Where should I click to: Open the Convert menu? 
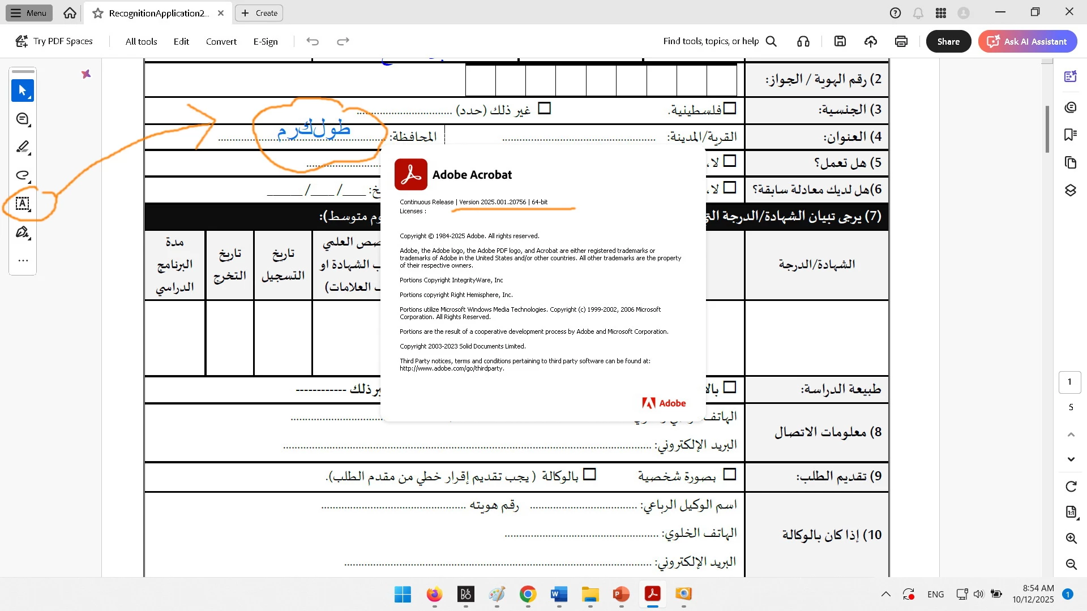(221, 41)
